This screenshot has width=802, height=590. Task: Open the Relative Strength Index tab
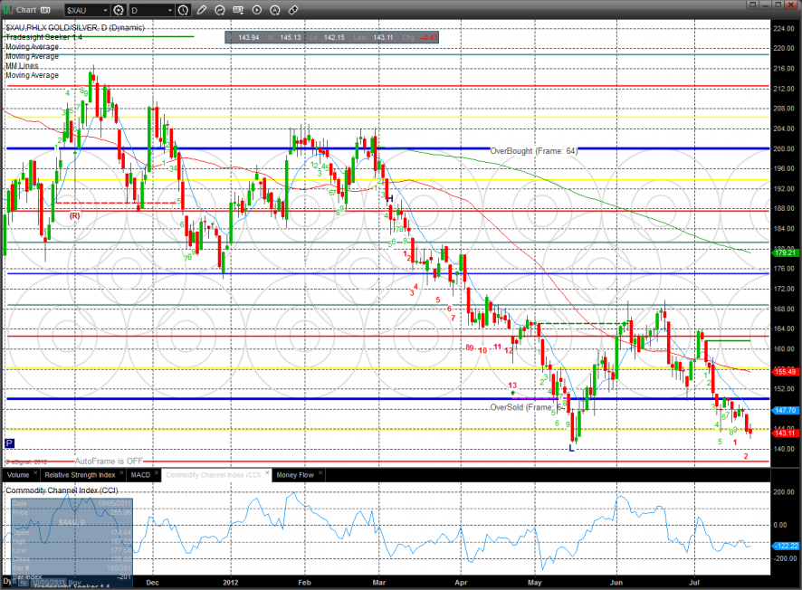pyautogui.click(x=81, y=474)
